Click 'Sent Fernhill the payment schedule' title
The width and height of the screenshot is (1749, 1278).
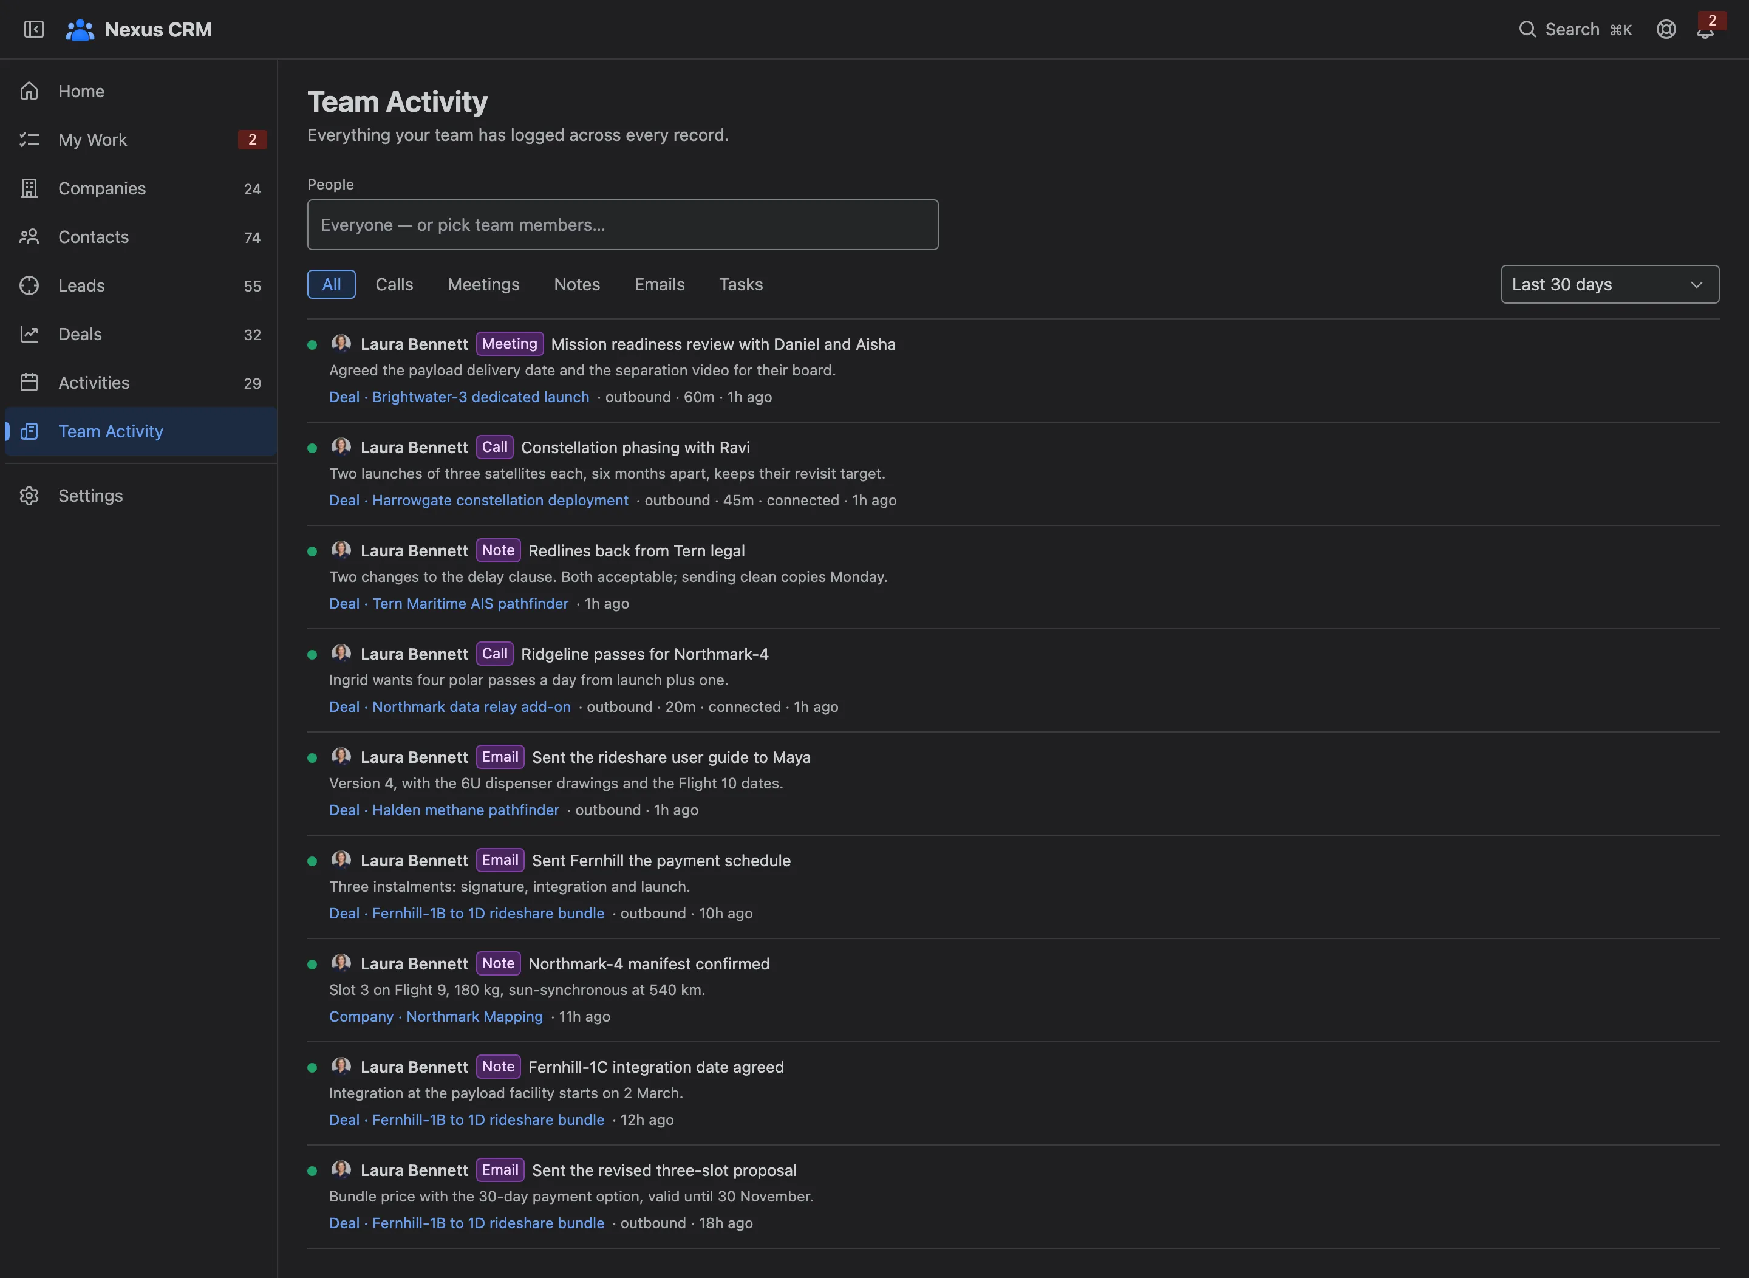click(x=661, y=860)
